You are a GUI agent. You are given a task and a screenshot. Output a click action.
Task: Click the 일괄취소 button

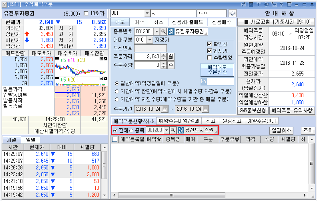[282, 130]
